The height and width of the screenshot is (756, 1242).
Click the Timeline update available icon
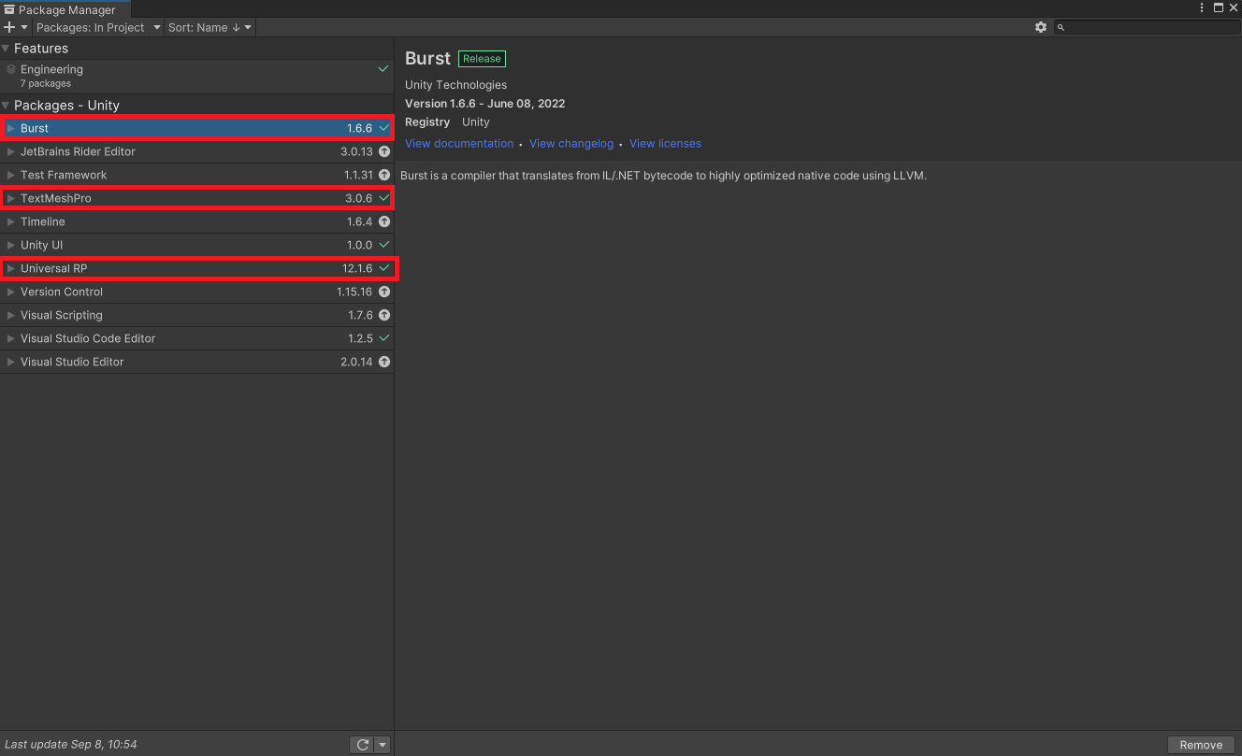pos(384,221)
